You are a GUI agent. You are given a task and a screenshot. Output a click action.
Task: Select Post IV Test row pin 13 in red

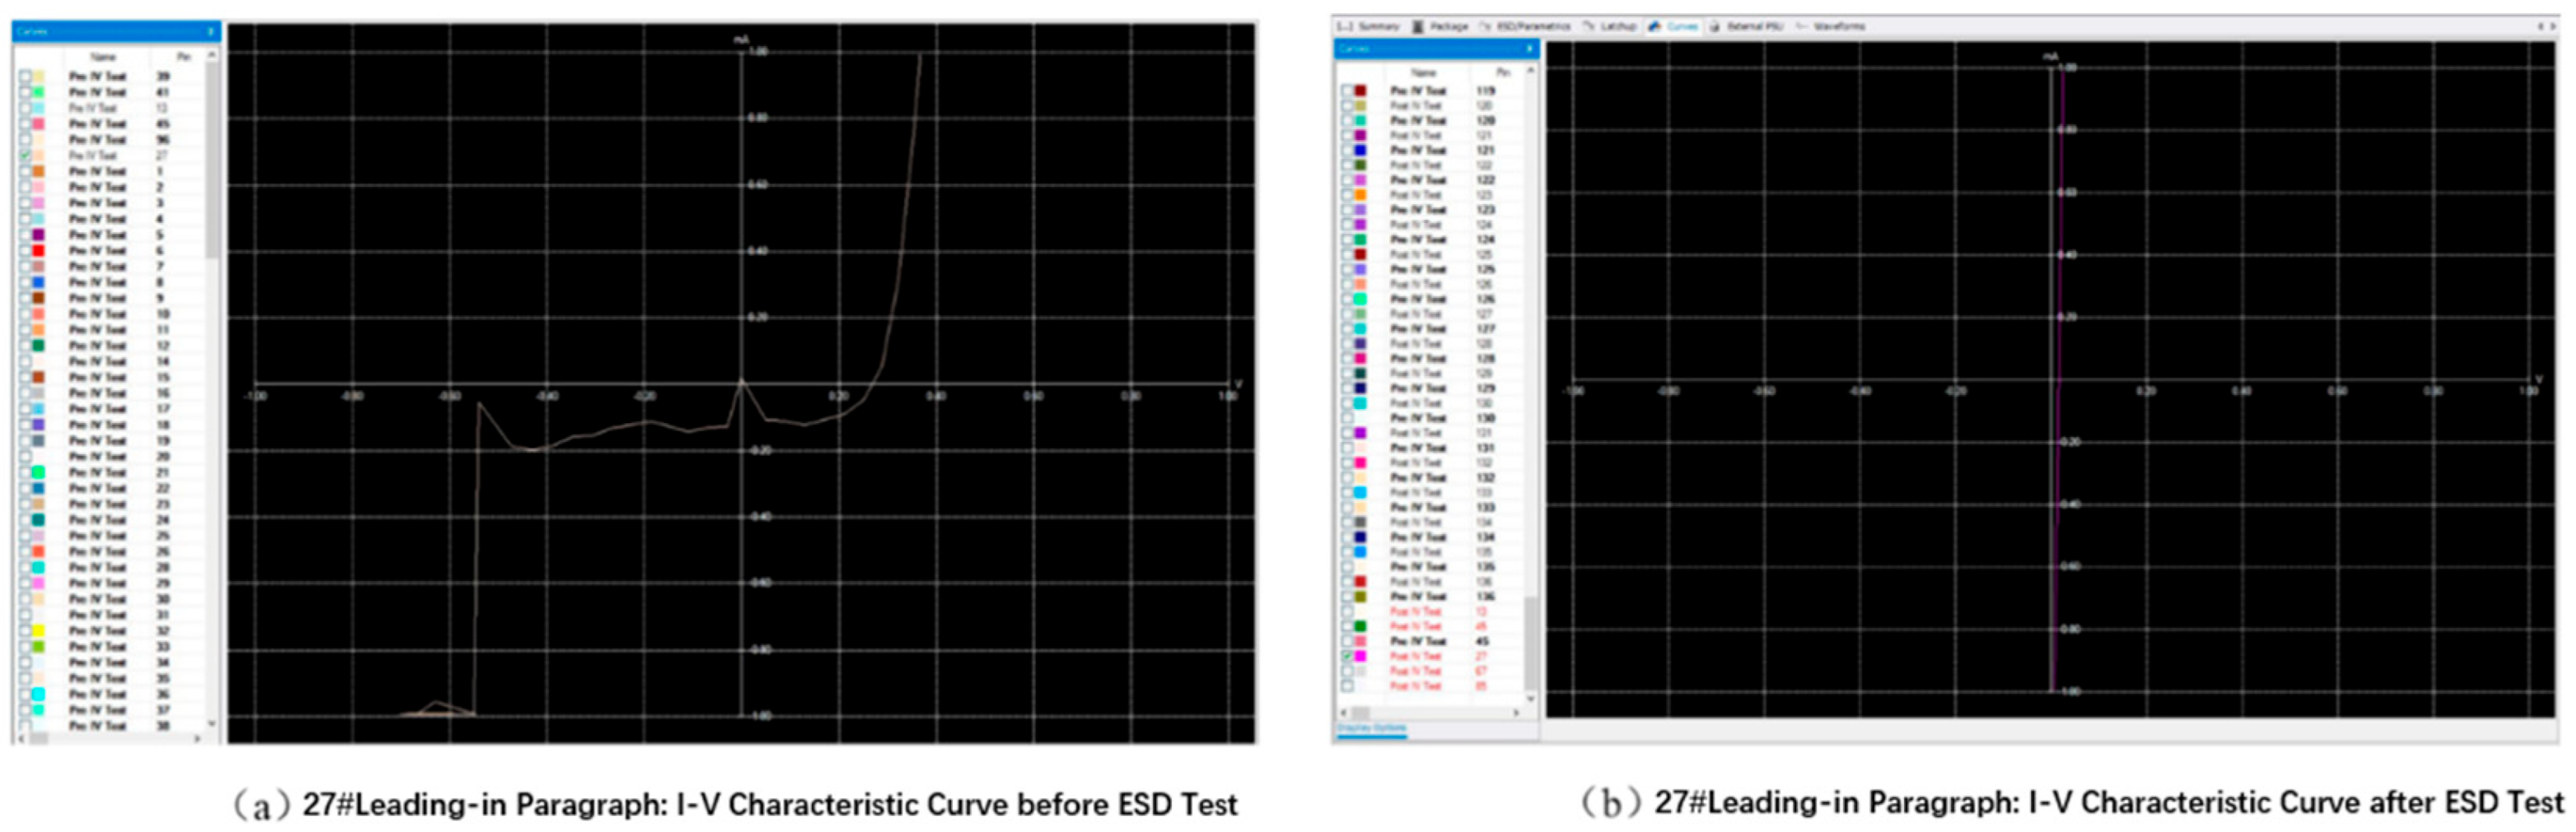pos(1431,611)
